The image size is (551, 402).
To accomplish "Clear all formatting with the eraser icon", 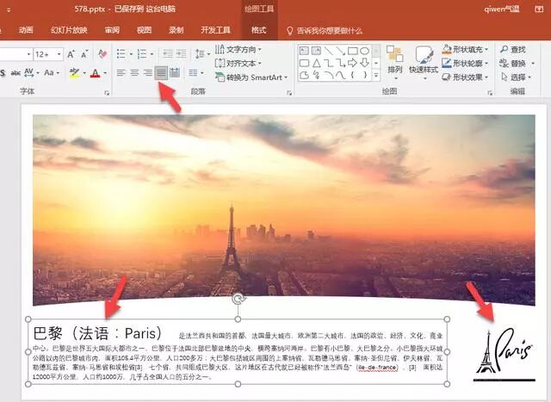I will [x=102, y=54].
